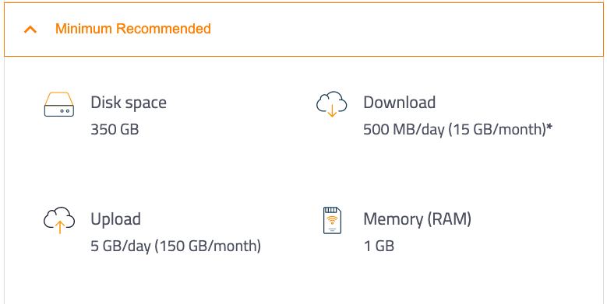
Task: Select the Disk space heading
Action: (x=129, y=103)
